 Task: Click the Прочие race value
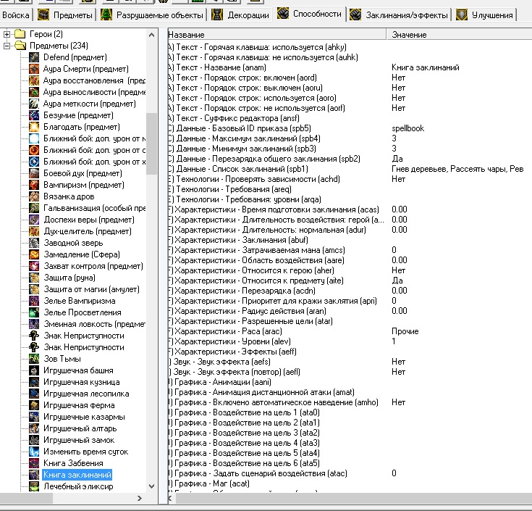[x=405, y=331]
